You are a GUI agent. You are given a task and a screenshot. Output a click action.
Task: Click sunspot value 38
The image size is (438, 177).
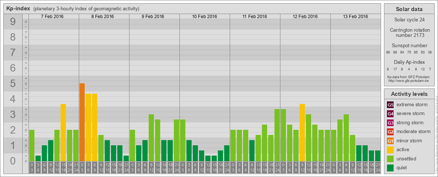coord(430,52)
